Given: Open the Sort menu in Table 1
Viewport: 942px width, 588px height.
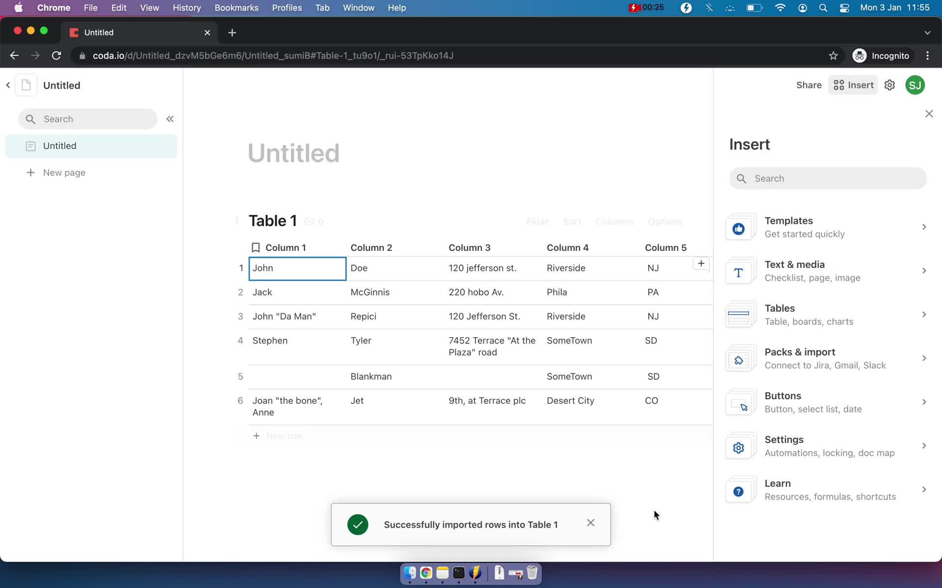Looking at the screenshot, I should (x=572, y=221).
